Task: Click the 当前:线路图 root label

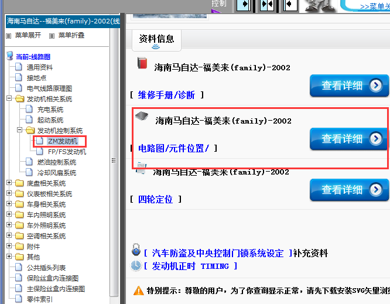Action: coord(33,57)
